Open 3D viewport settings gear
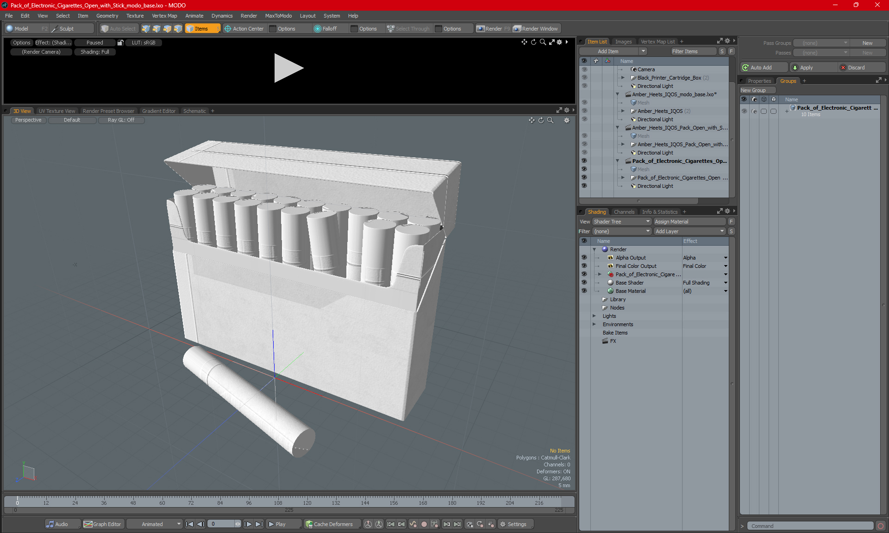This screenshot has height=533, width=889. tap(566, 120)
